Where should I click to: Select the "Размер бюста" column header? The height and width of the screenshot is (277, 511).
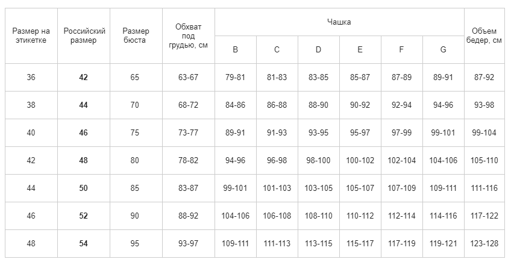[136, 36]
